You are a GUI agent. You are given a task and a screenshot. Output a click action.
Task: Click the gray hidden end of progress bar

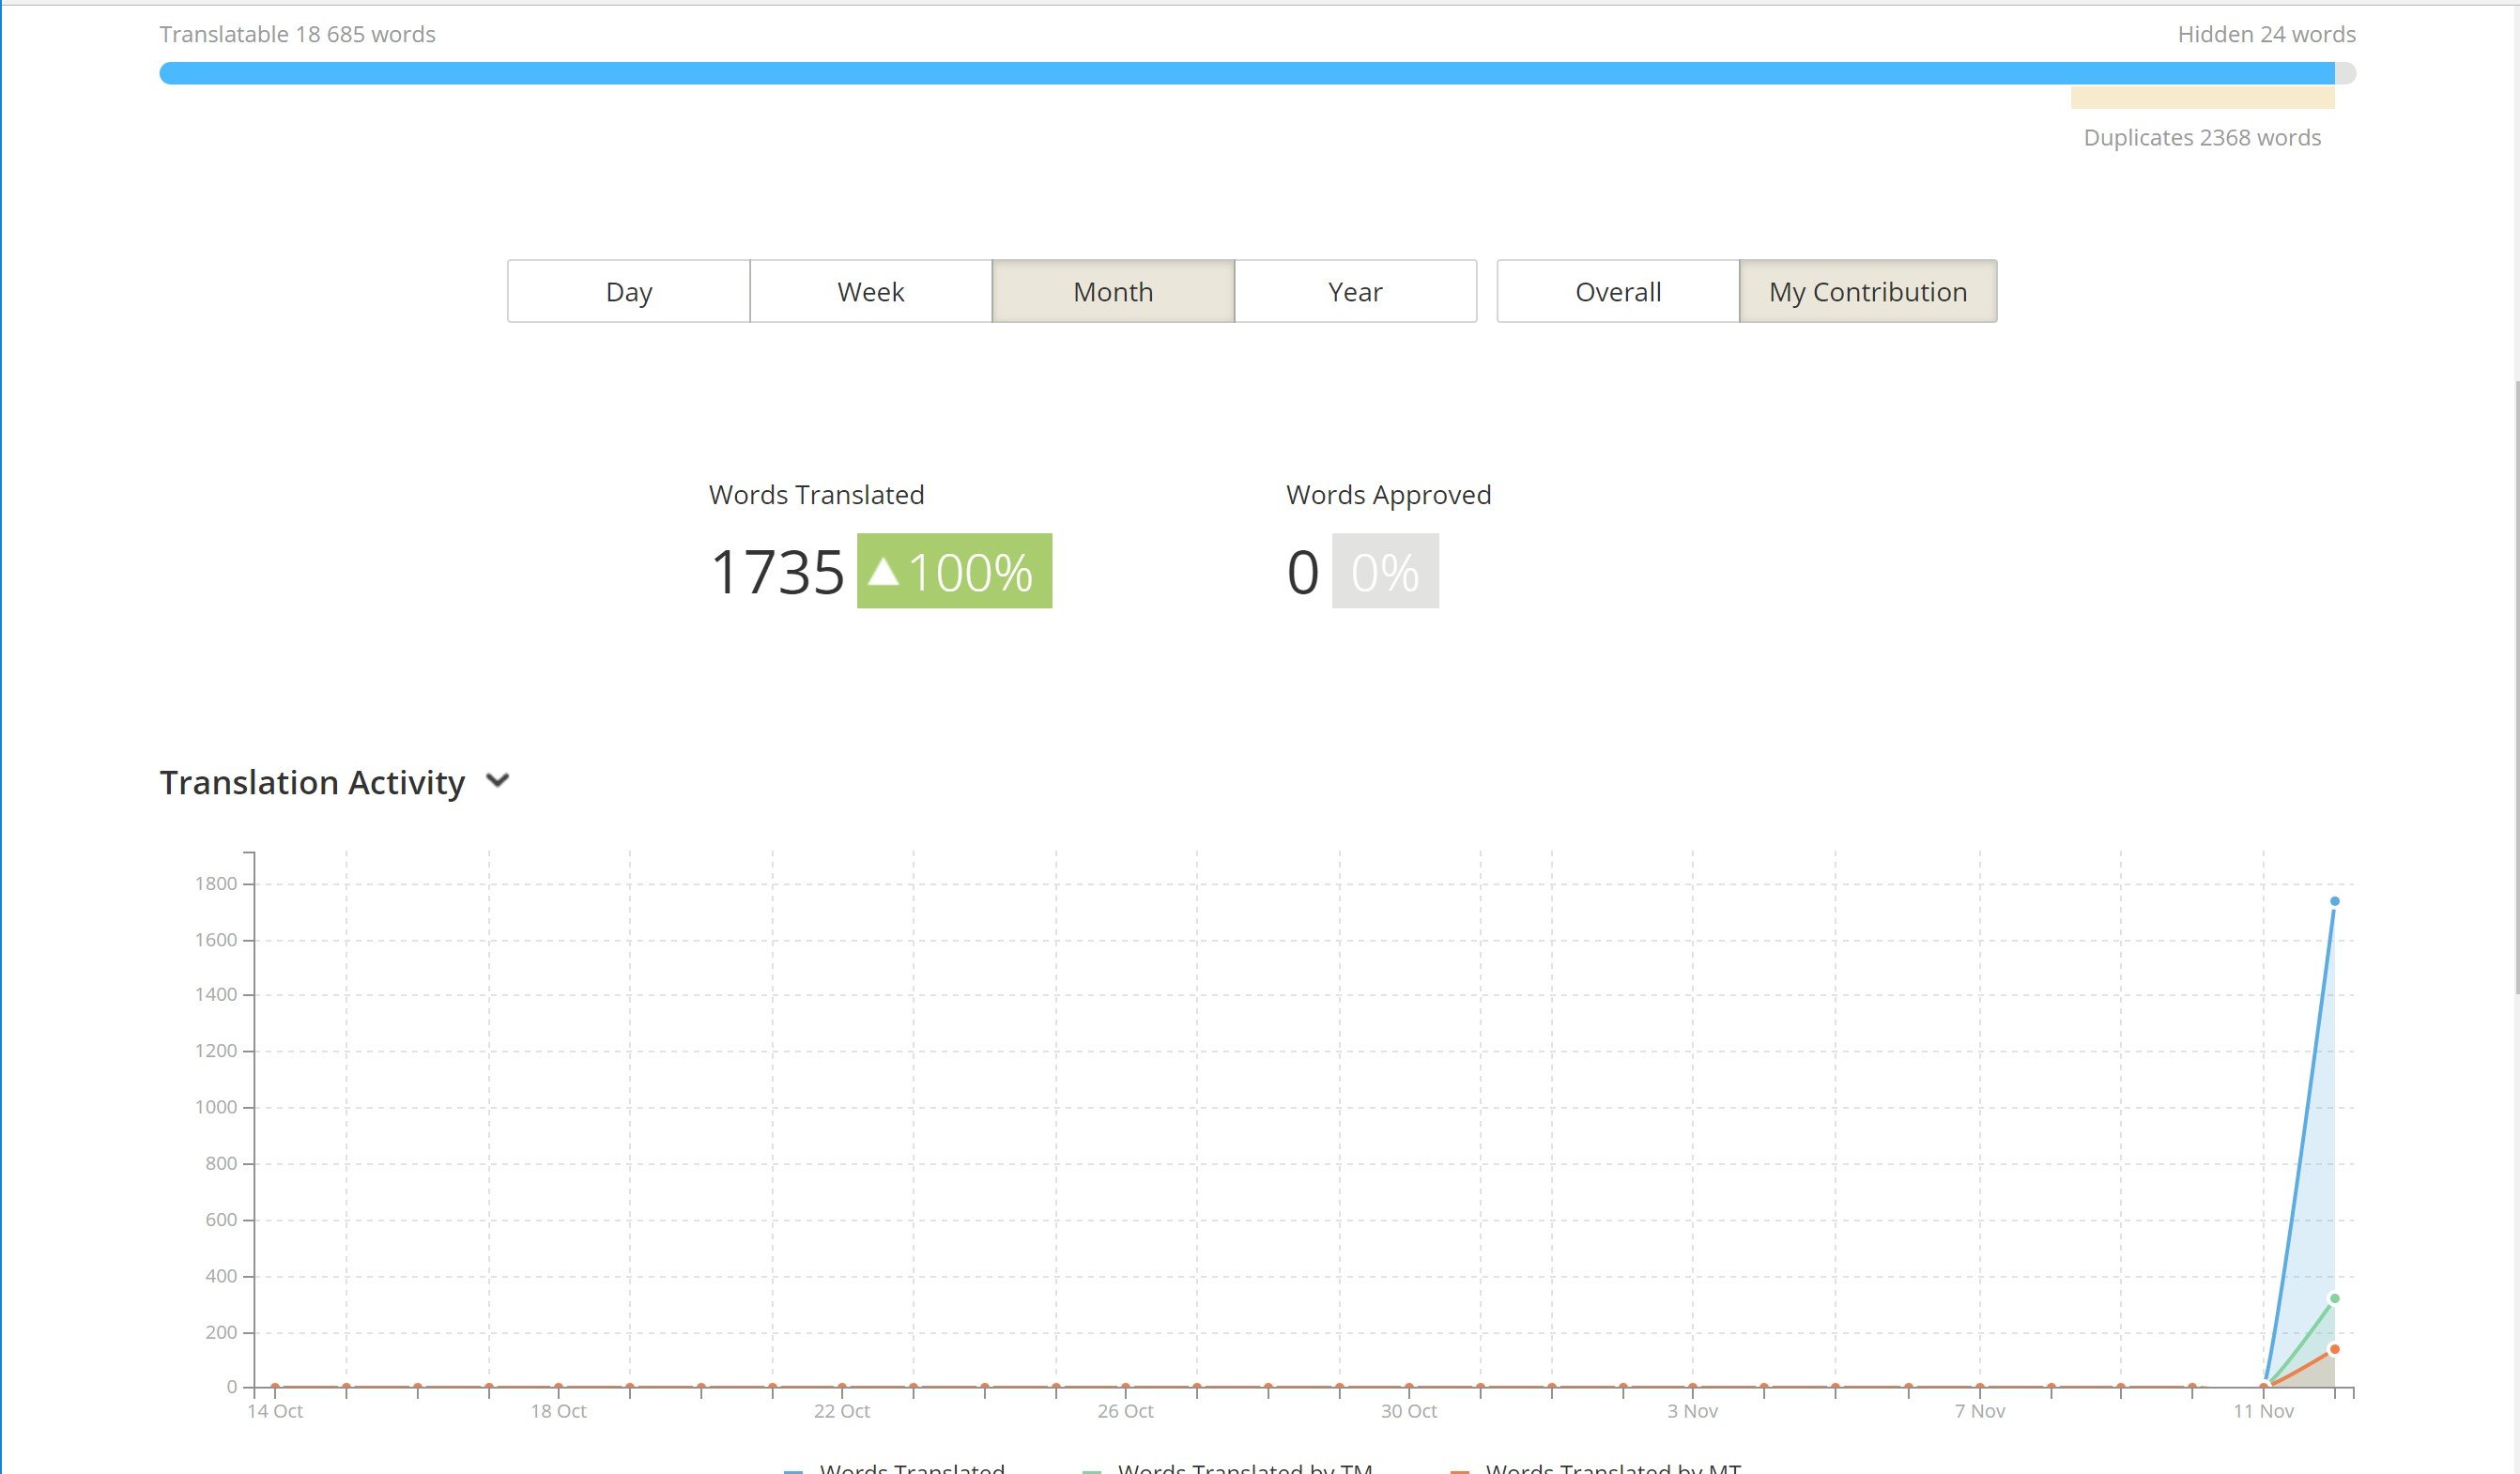(2346, 73)
